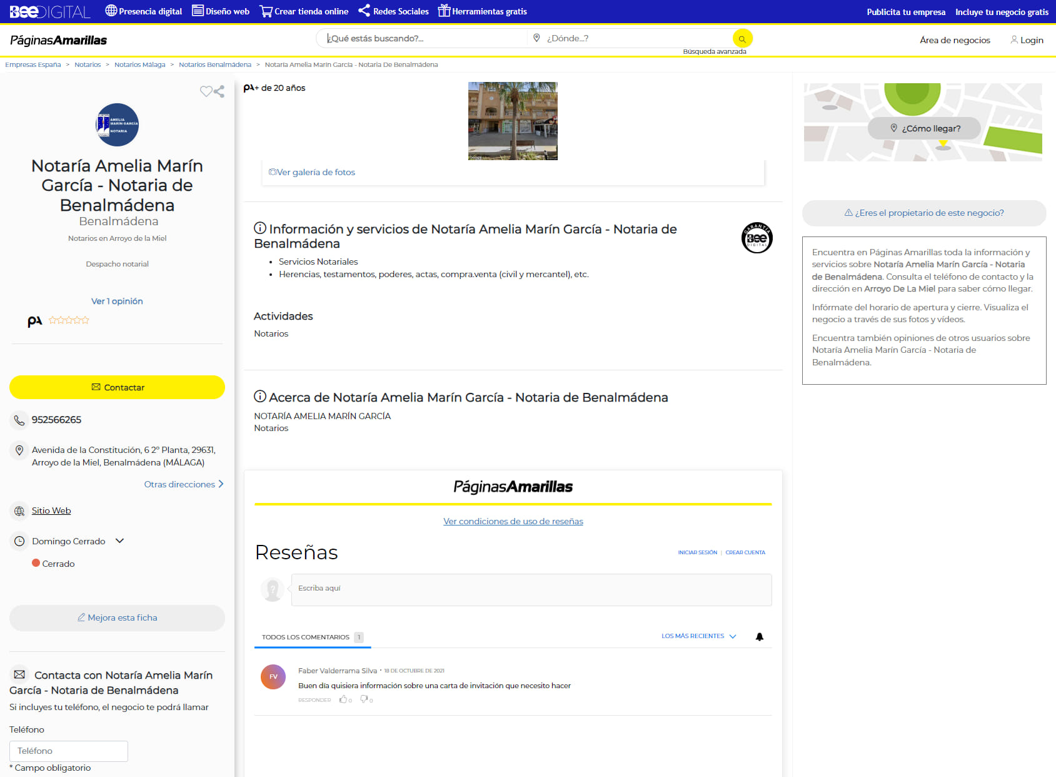
Task: Click the yellow search magnifier button
Action: tap(742, 39)
